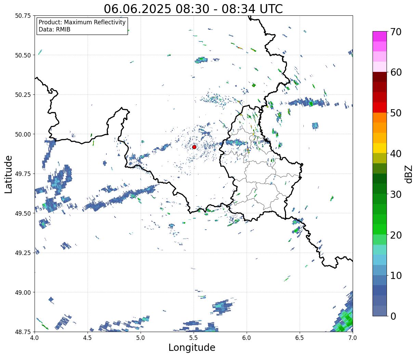Click the latitude tick label 50.25

pos(23,95)
